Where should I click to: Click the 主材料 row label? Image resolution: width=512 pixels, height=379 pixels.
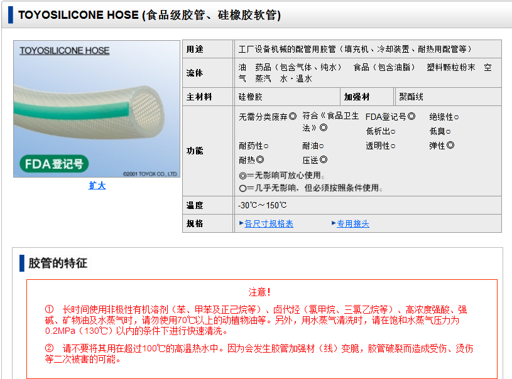pos(199,97)
